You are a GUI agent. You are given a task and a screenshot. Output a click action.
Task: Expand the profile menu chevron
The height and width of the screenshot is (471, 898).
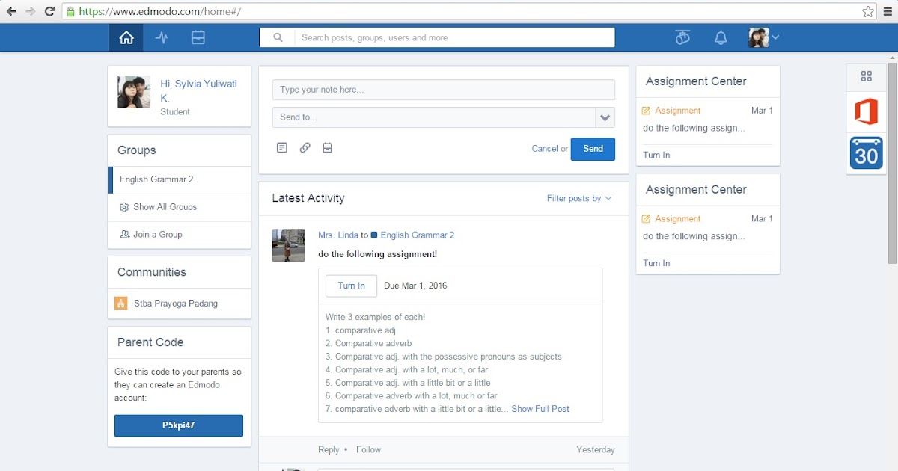click(x=776, y=37)
